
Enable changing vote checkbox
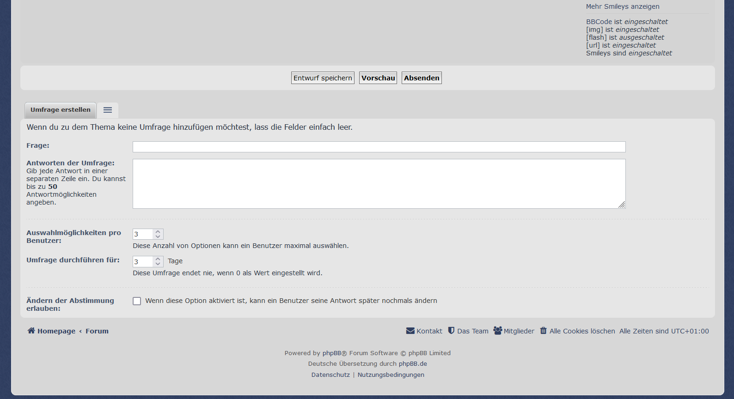[137, 301]
